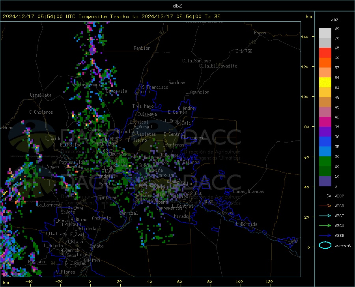Click the 'C_Guido' map label
This screenshot has width=355, height=287.
click(53, 139)
